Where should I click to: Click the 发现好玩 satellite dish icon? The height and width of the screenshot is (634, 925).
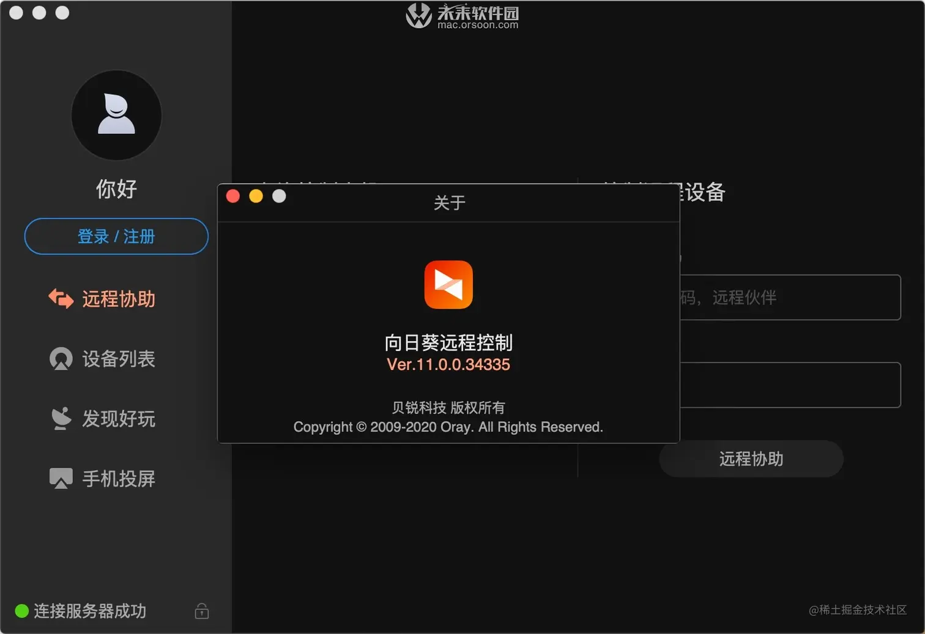click(x=61, y=419)
